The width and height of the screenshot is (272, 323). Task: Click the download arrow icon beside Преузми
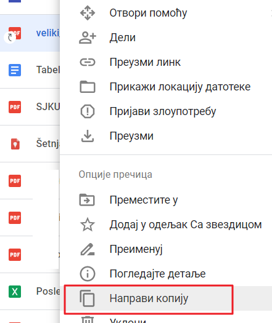coord(88,136)
